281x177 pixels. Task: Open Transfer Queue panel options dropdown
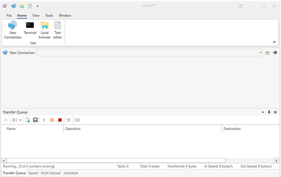point(263,112)
